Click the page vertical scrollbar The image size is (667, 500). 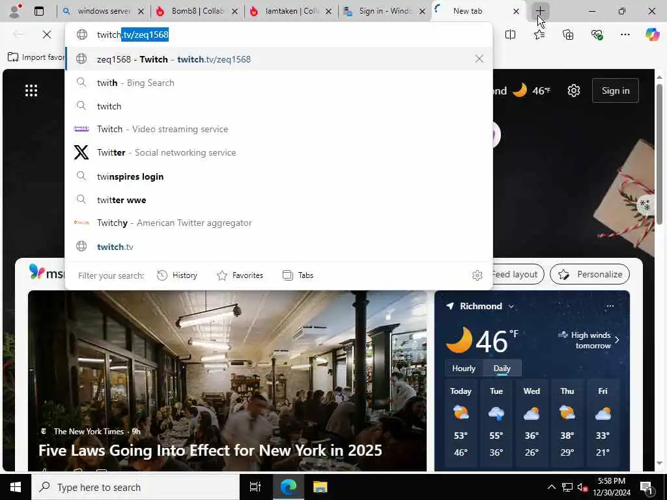pyautogui.click(x=659, y=154)
